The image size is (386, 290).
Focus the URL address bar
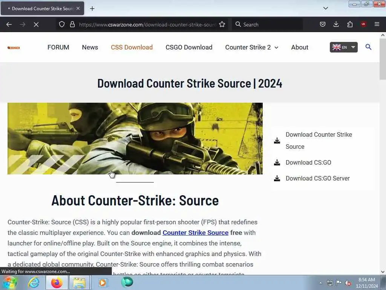pyautogui.click(x=147, y=25)
